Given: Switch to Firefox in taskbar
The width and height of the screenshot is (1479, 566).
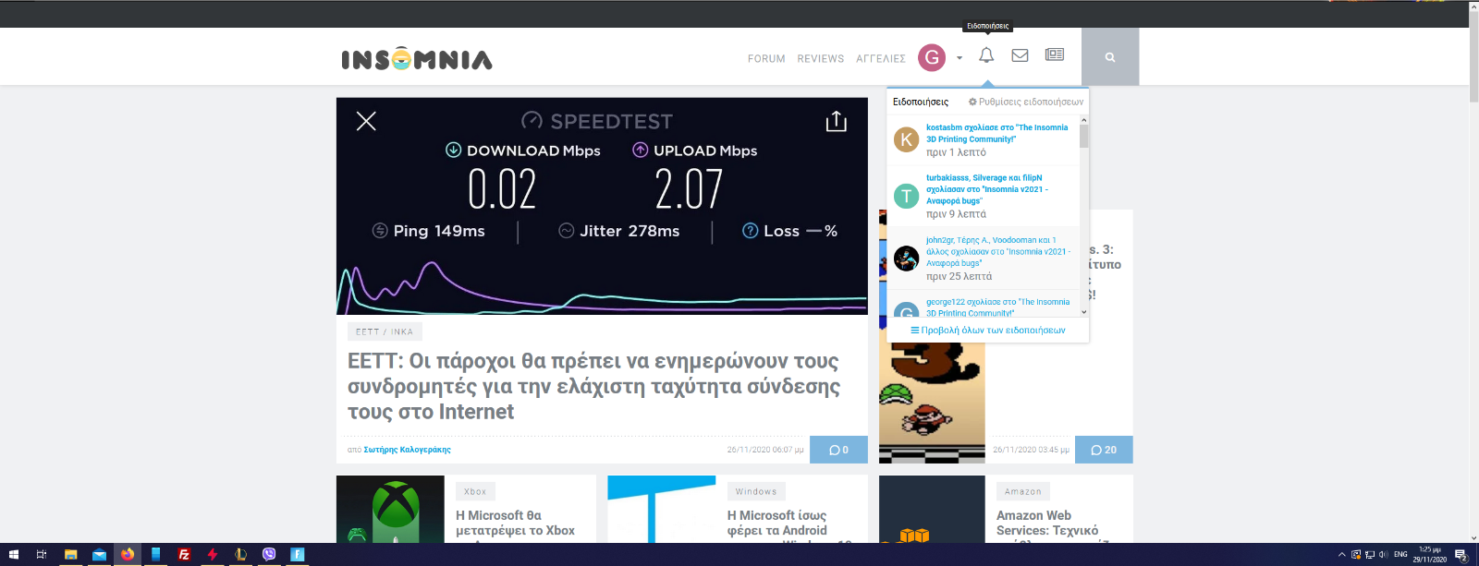Looking at the screenshot, I should pyautogui.click(x=128, y=554).
